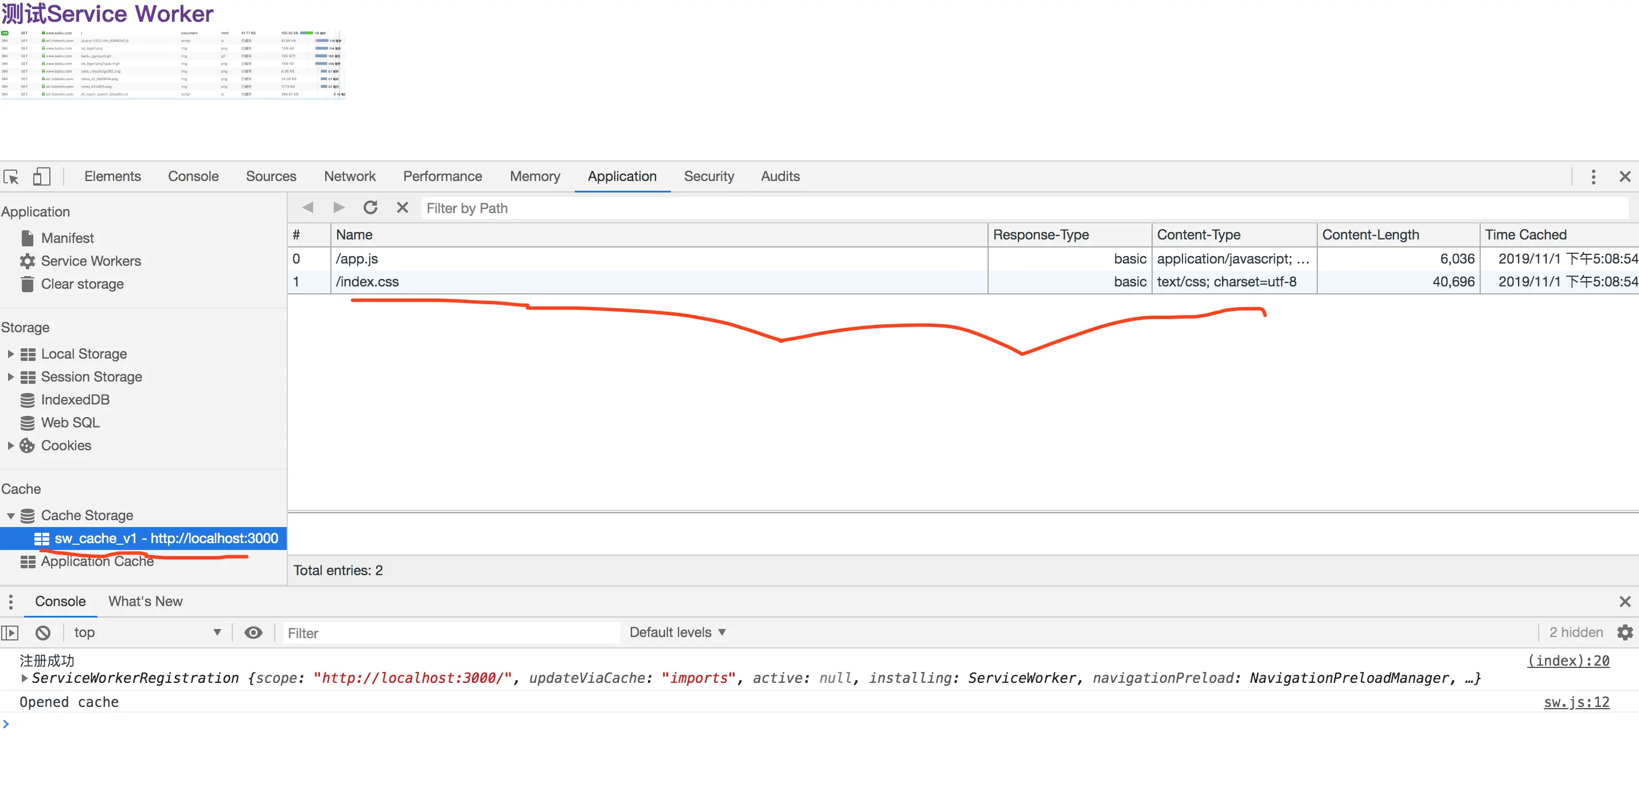Viewport: 1639px width, 794px height.
Task: Open the console drawer three-dot menu
Action: 11,602
